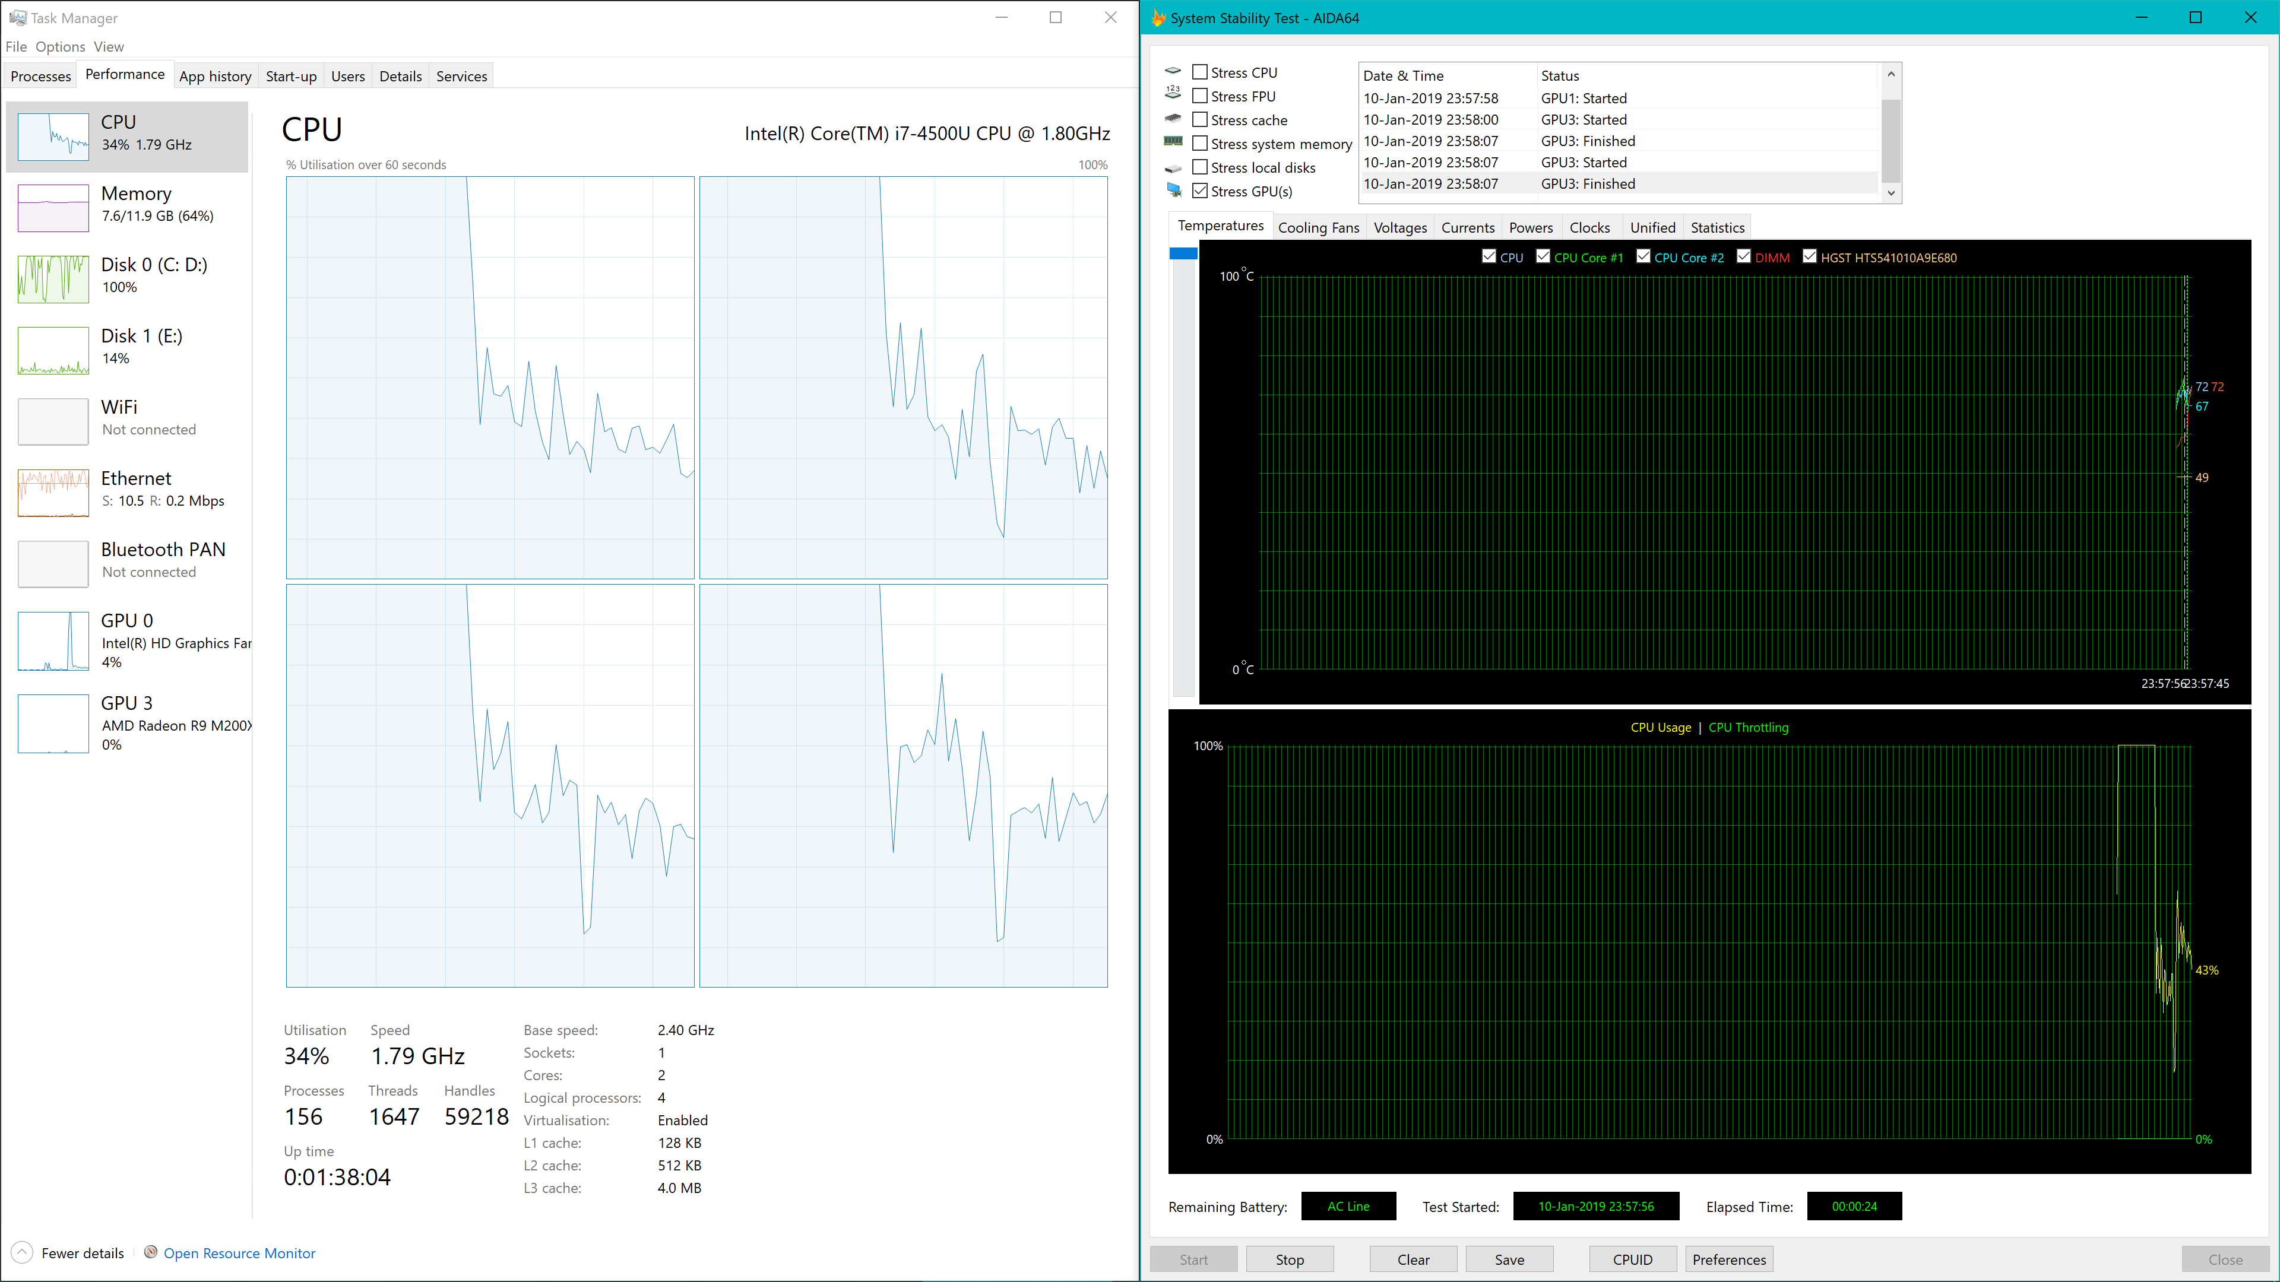The height and width of the screenshot is (1282, 2280).
Task: Hide the DIMM temperature graph line
Action: [1744, 256]
